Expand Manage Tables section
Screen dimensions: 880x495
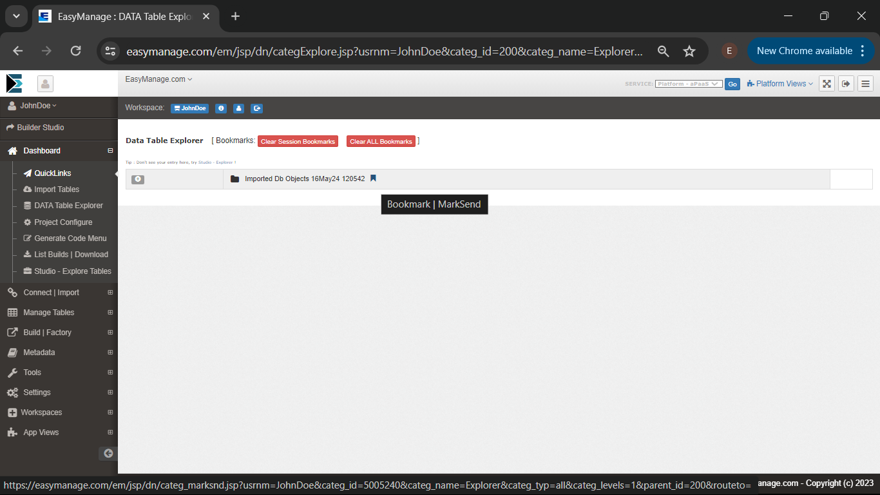point(110,313)
